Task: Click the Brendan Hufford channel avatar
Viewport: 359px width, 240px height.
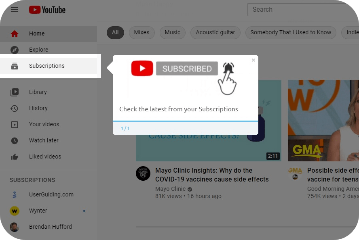Action: click(x=15, y=227)
